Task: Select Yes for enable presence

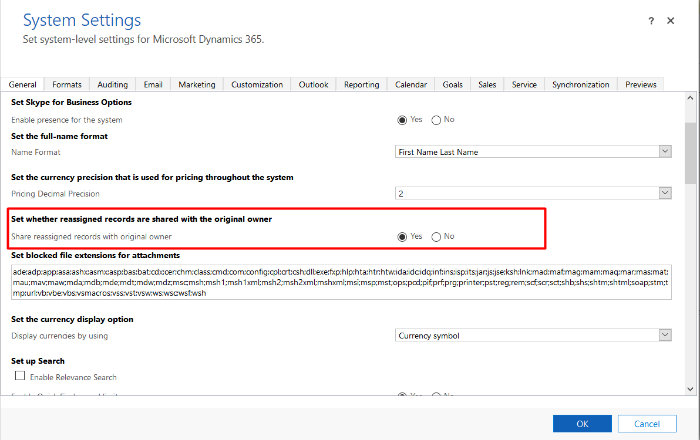Action: (x=402, y=120)
